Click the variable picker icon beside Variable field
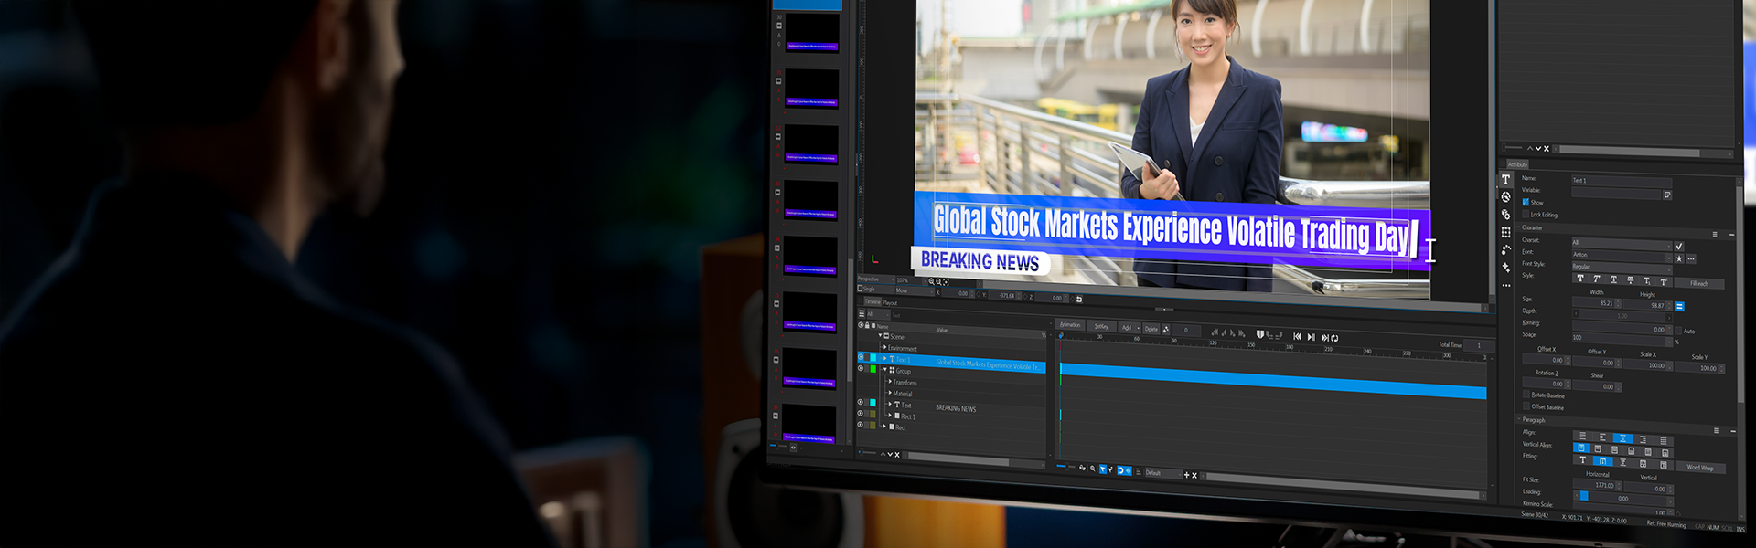The image size is (1756, 548). [1667, 195]
